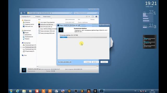Click the Explorer horizontal scrollbar

[x=67, y=67]
